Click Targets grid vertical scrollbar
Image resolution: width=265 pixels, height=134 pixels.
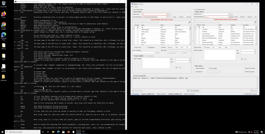coord(190,36)
